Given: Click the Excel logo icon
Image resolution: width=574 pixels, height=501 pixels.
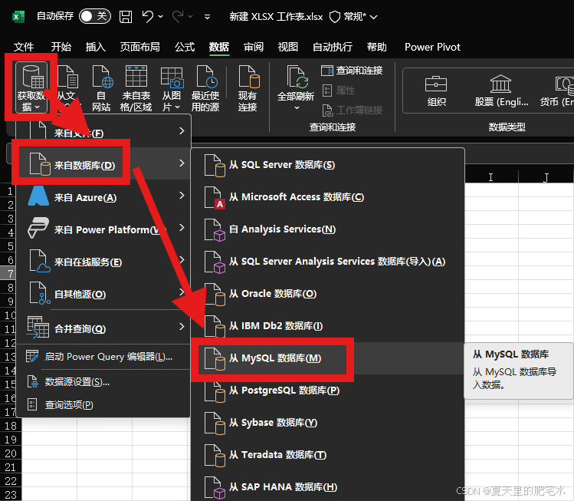Looking at the screenshot, I should coord(18,17).
